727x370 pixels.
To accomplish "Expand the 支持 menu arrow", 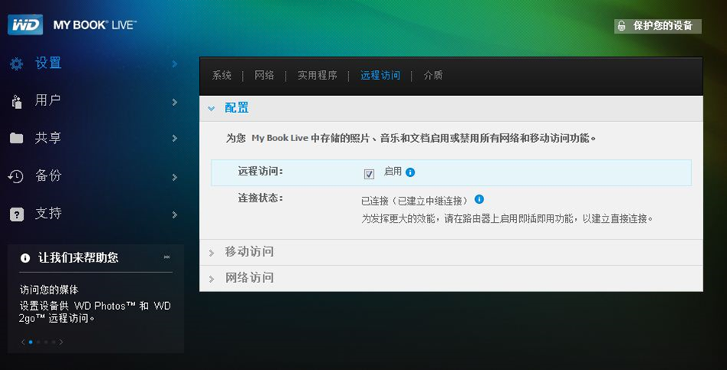I will coord(174,214).
